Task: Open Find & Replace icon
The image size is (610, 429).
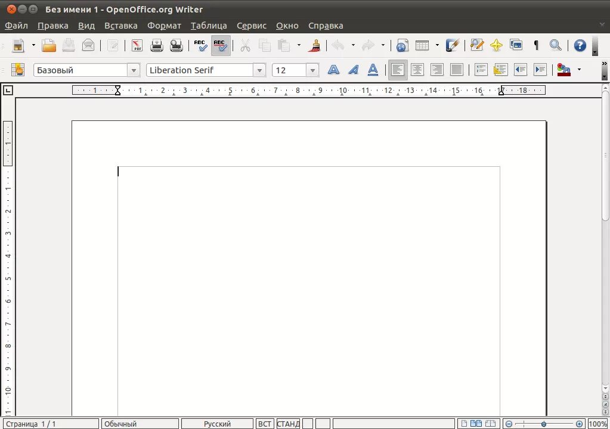Action: [476, 45]
